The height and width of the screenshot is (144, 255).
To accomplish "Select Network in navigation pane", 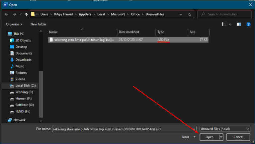I will pos(17,120).
